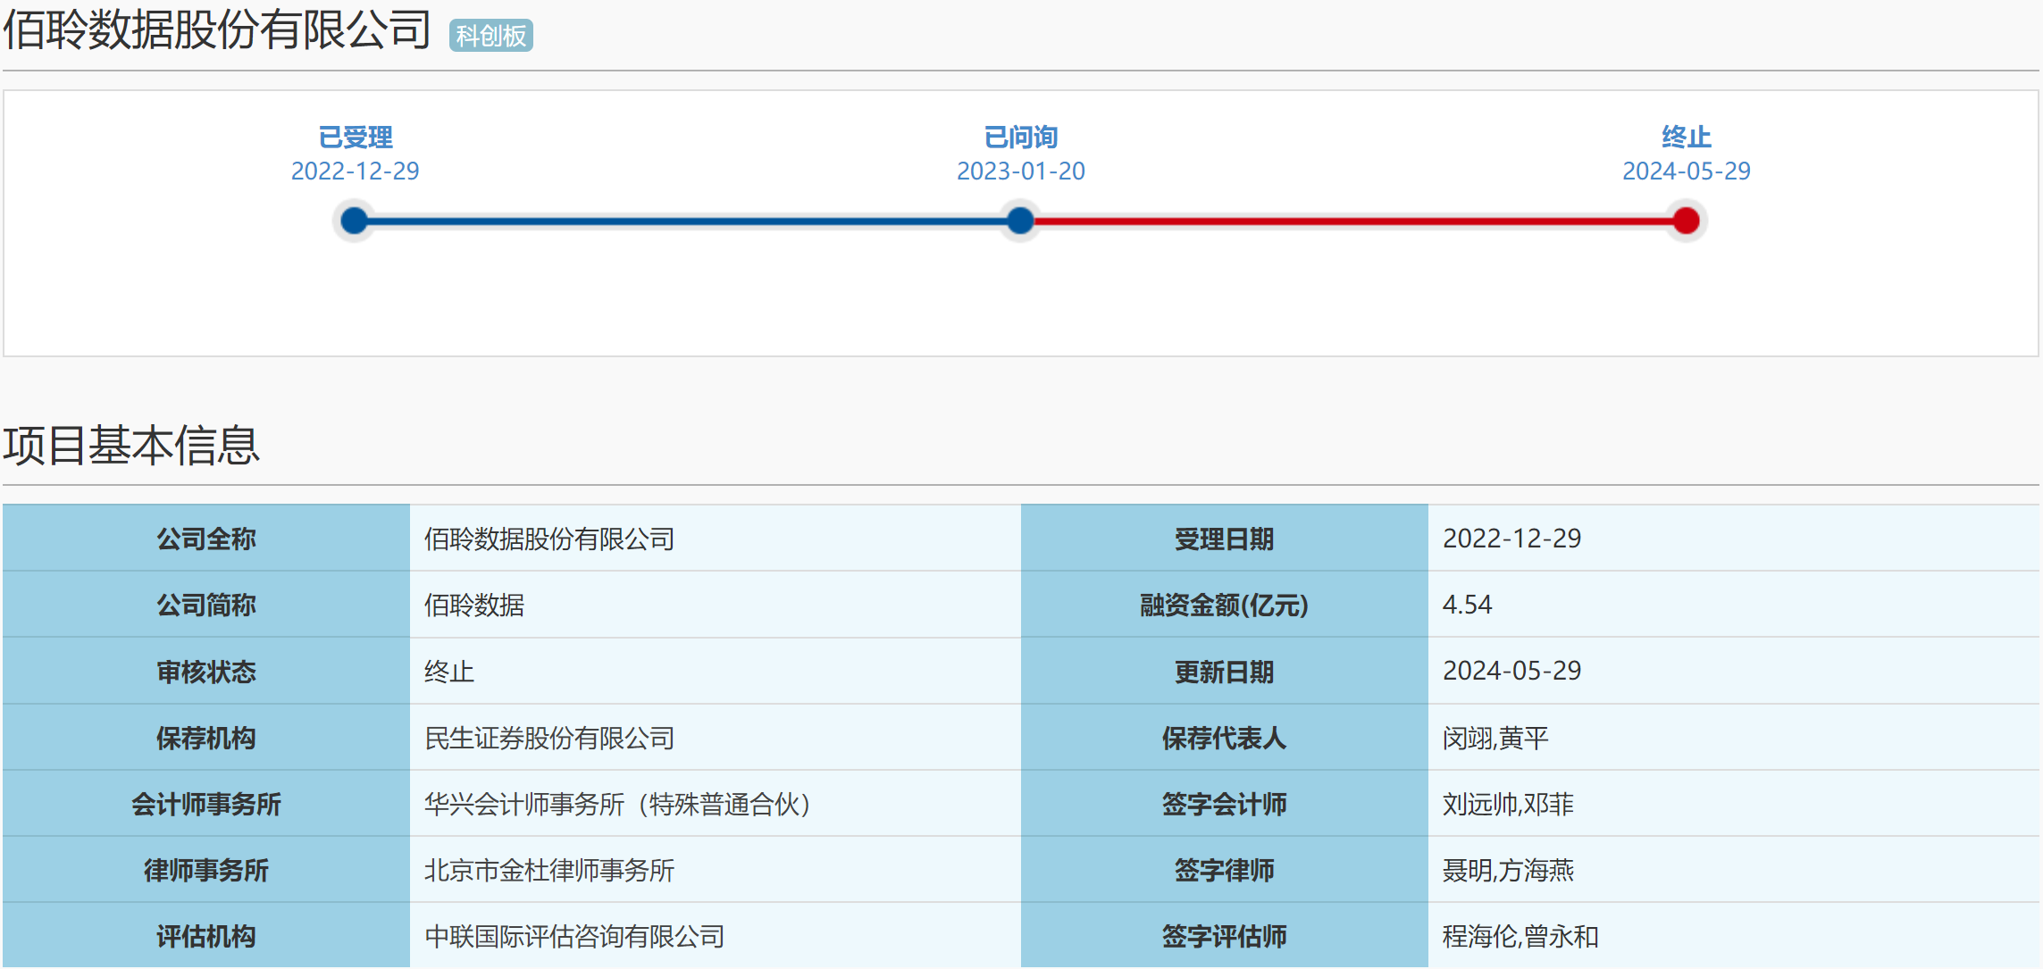
Task: Click the 已受理 timeline dot
Action: point(355,221)
